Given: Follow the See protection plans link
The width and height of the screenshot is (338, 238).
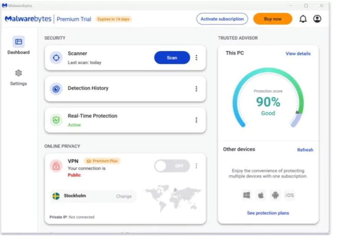Looking at the screenshot, I should pos(268,213).
